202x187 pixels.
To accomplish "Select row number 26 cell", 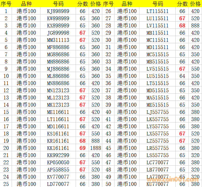I will [x=108, y=11].
